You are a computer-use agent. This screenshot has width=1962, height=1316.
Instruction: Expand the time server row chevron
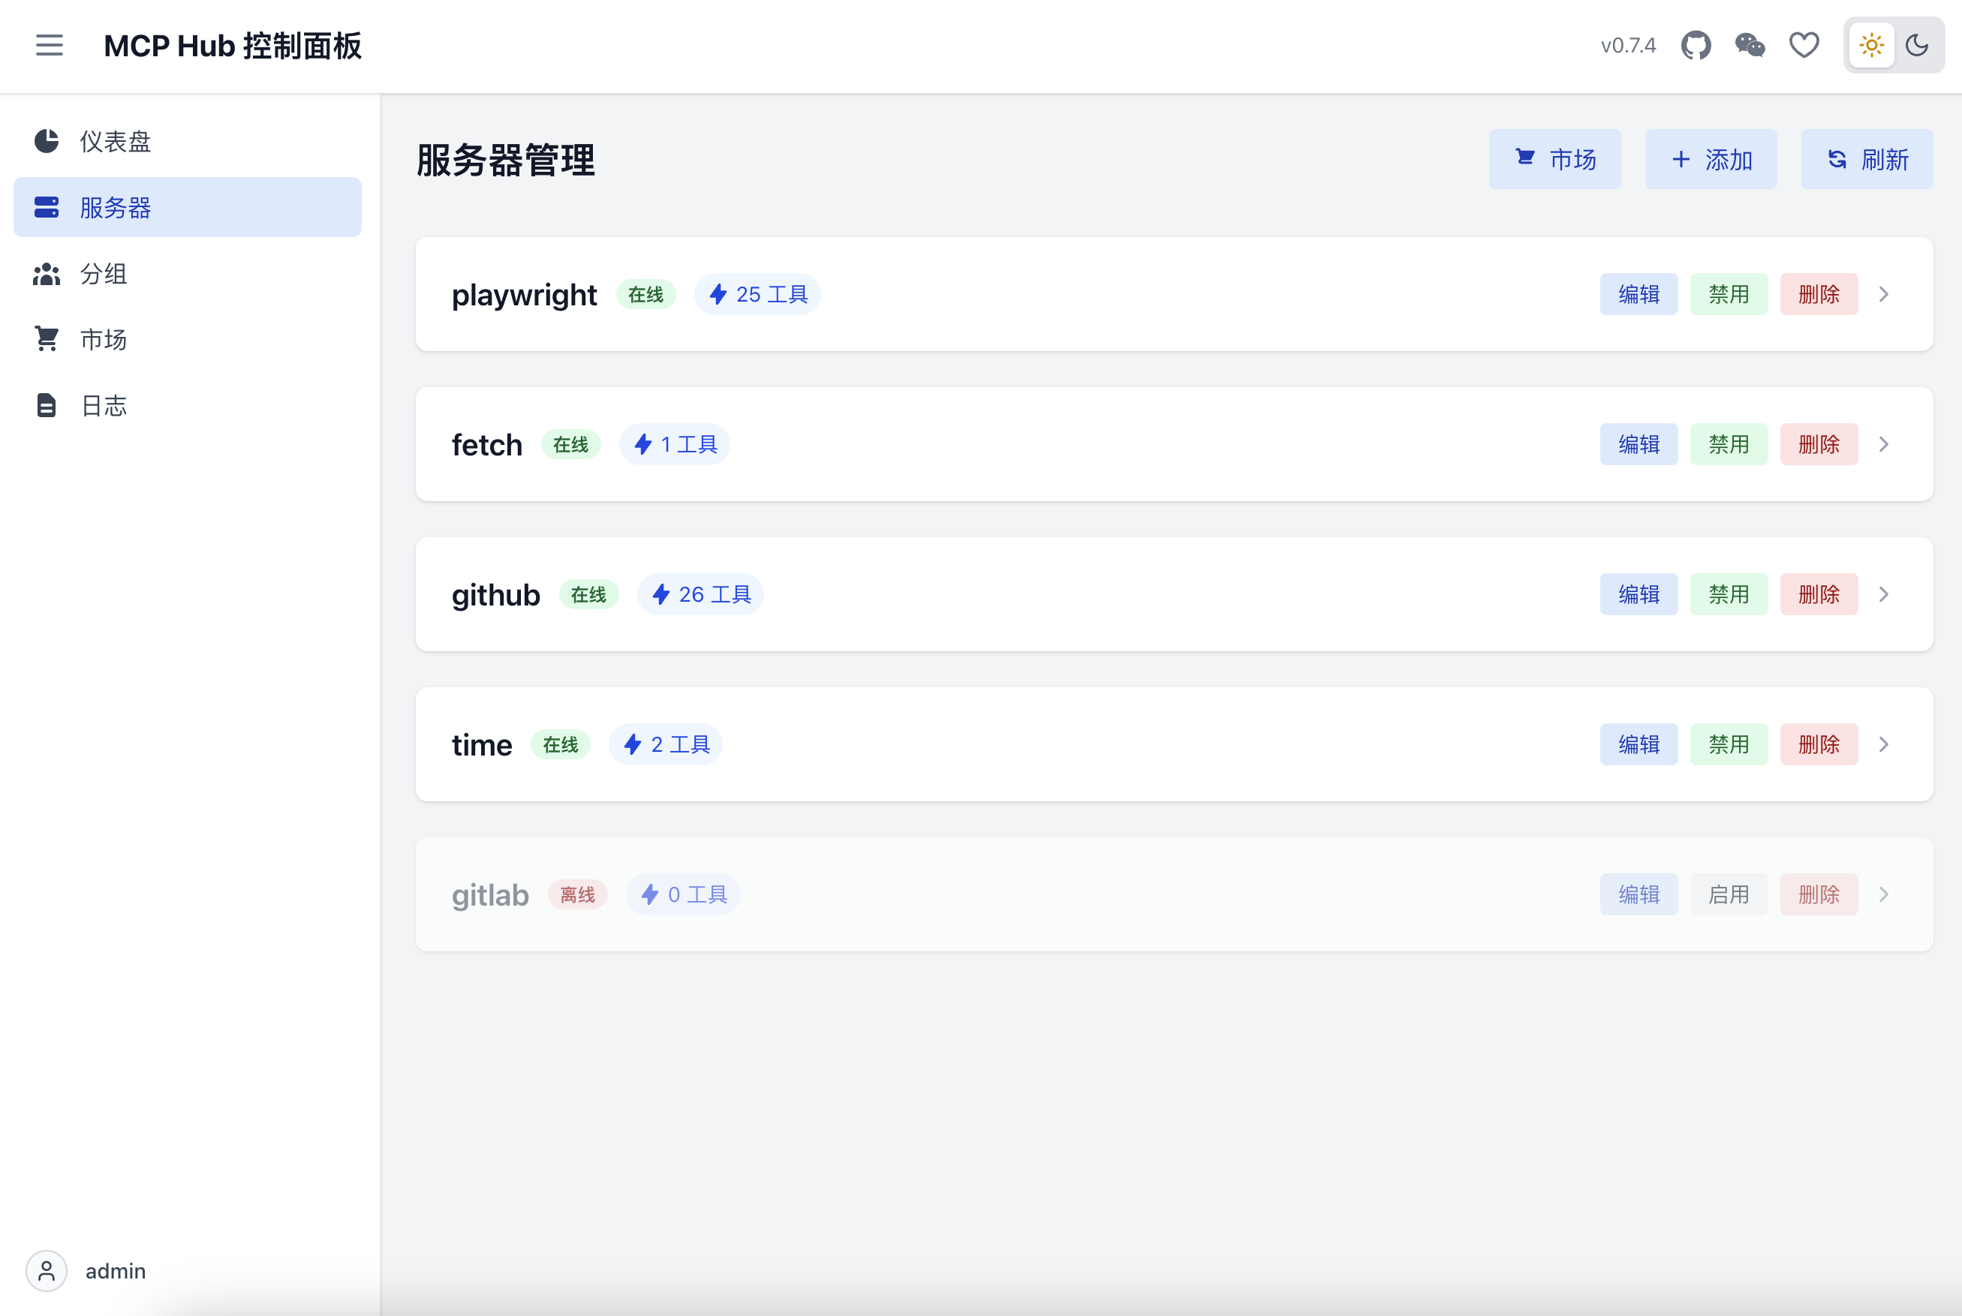(x=1884, y=744)
